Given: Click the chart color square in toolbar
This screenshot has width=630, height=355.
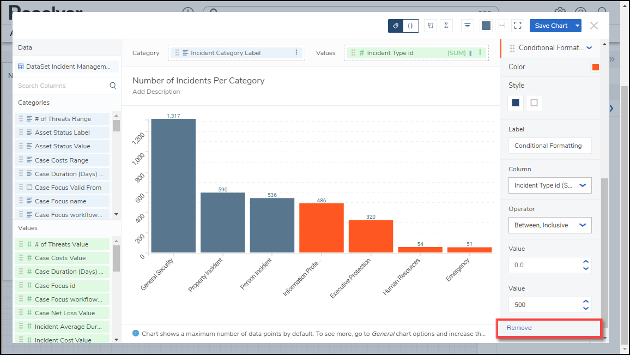Looking at the screenshot, I should click(x=486, y=26).
